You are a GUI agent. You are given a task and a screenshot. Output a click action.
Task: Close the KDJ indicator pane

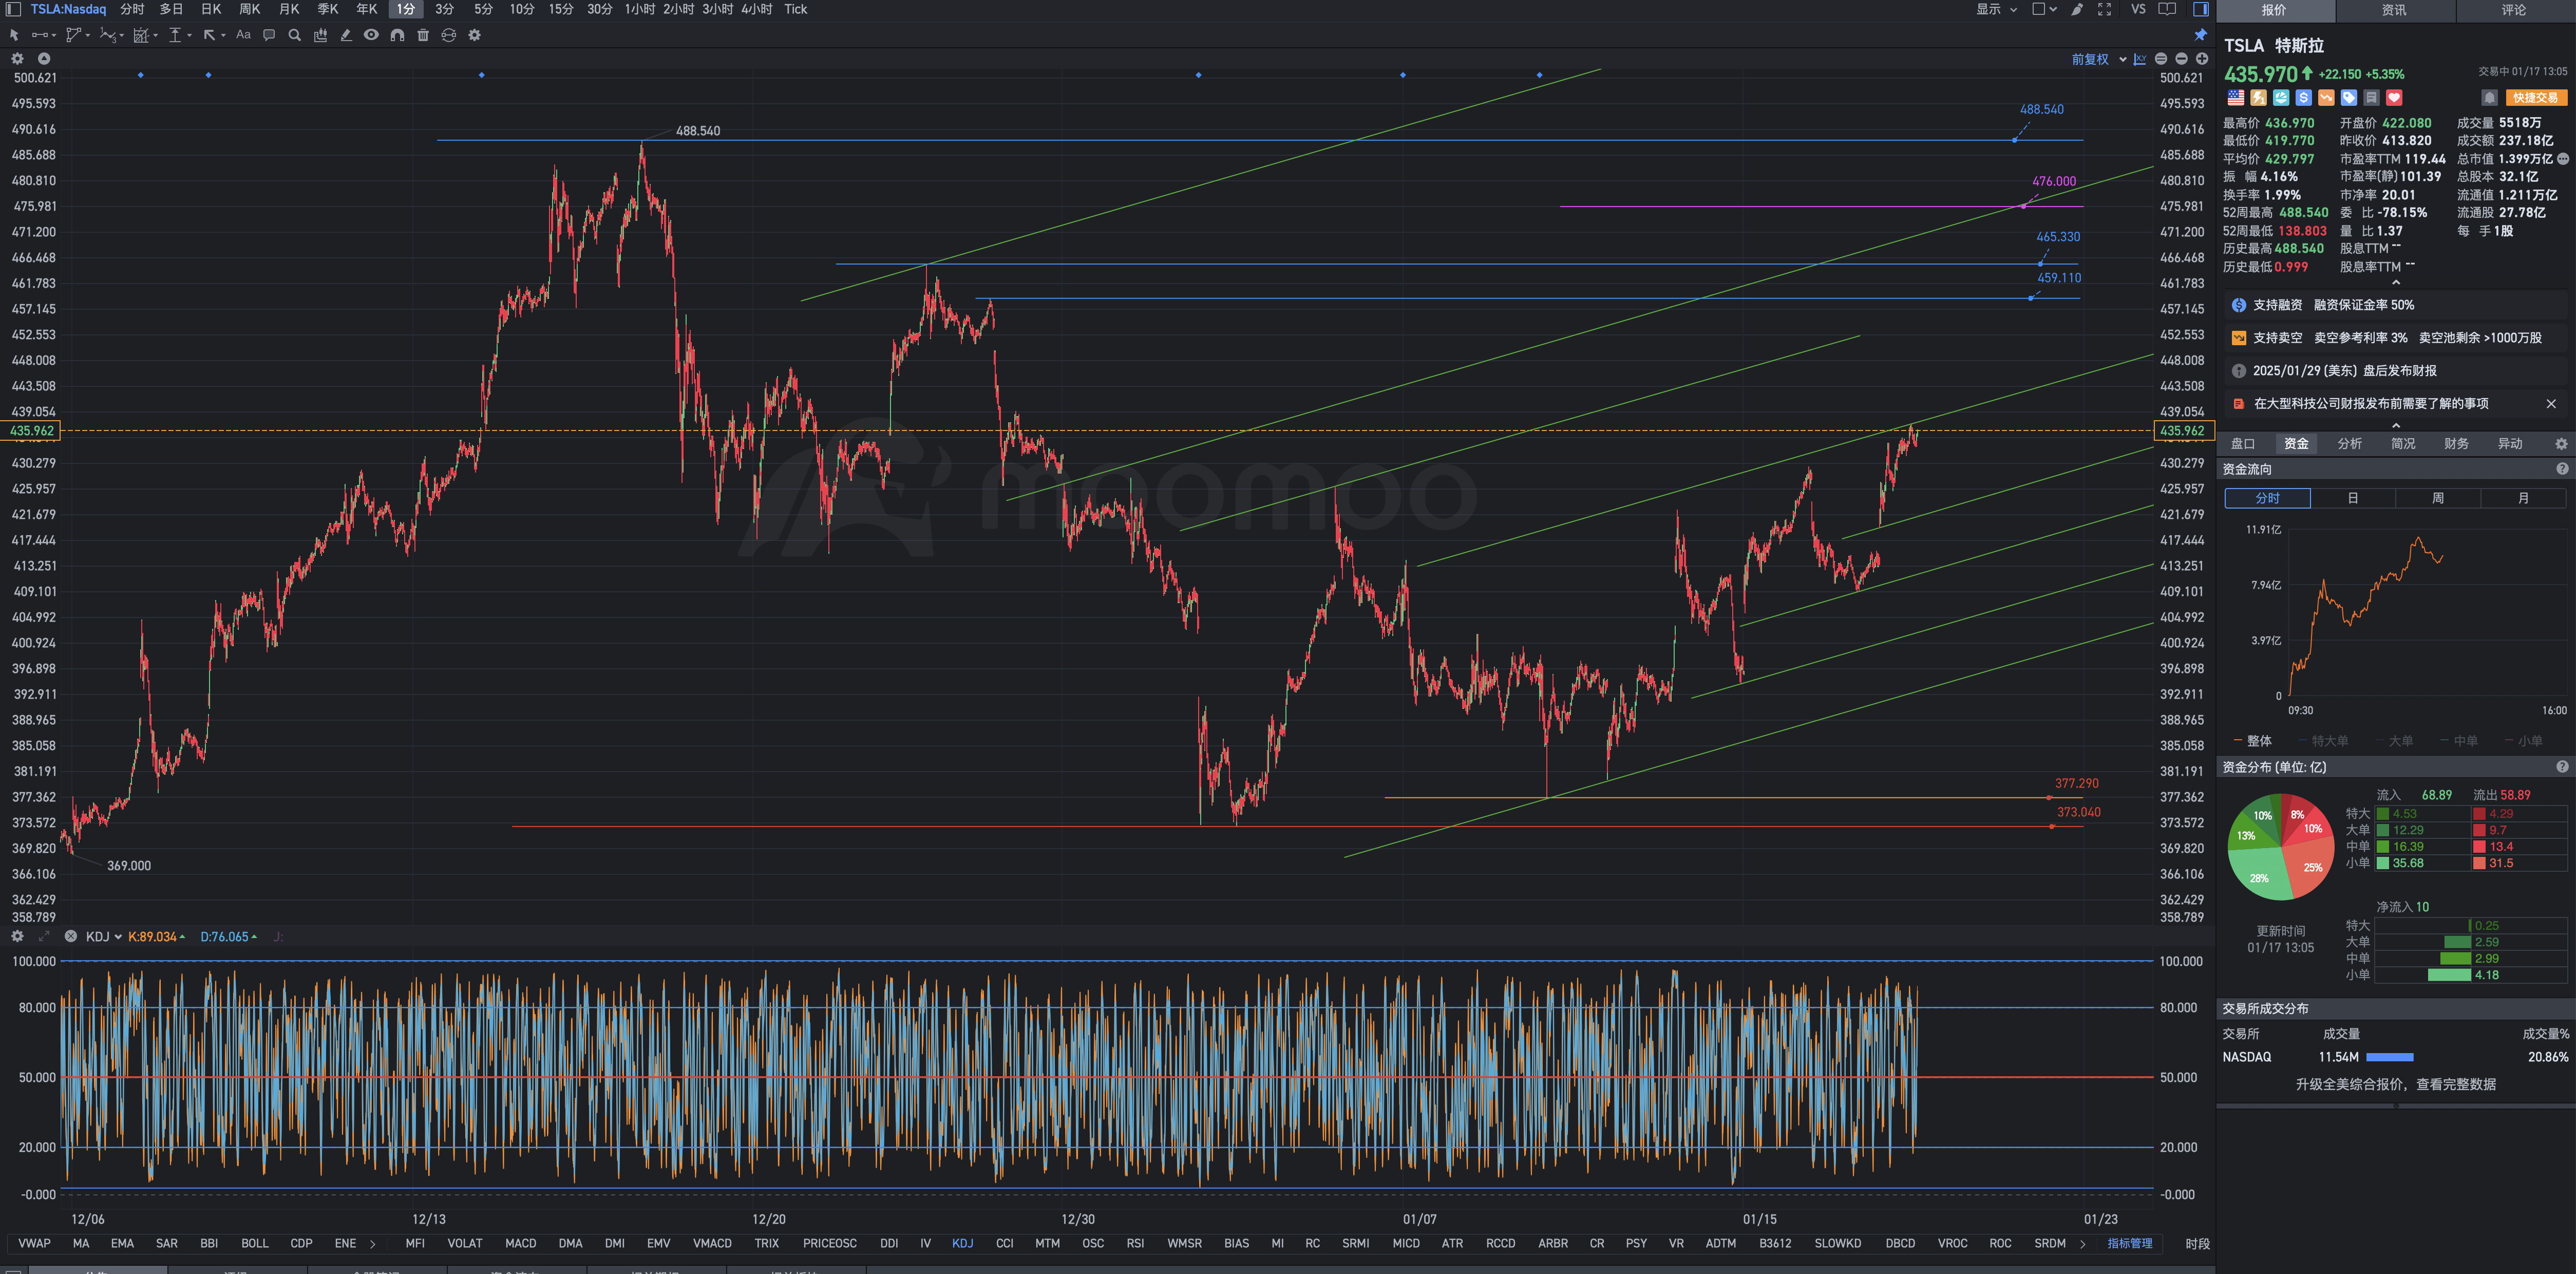71,937
